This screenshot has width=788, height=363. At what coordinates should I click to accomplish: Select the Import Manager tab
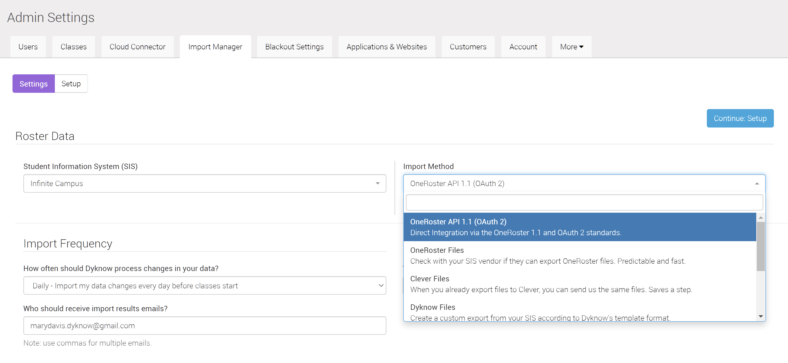(x=215, y=47)
